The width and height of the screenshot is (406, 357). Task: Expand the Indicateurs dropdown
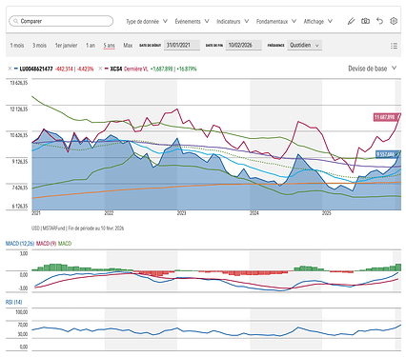[x=233, y=21]
